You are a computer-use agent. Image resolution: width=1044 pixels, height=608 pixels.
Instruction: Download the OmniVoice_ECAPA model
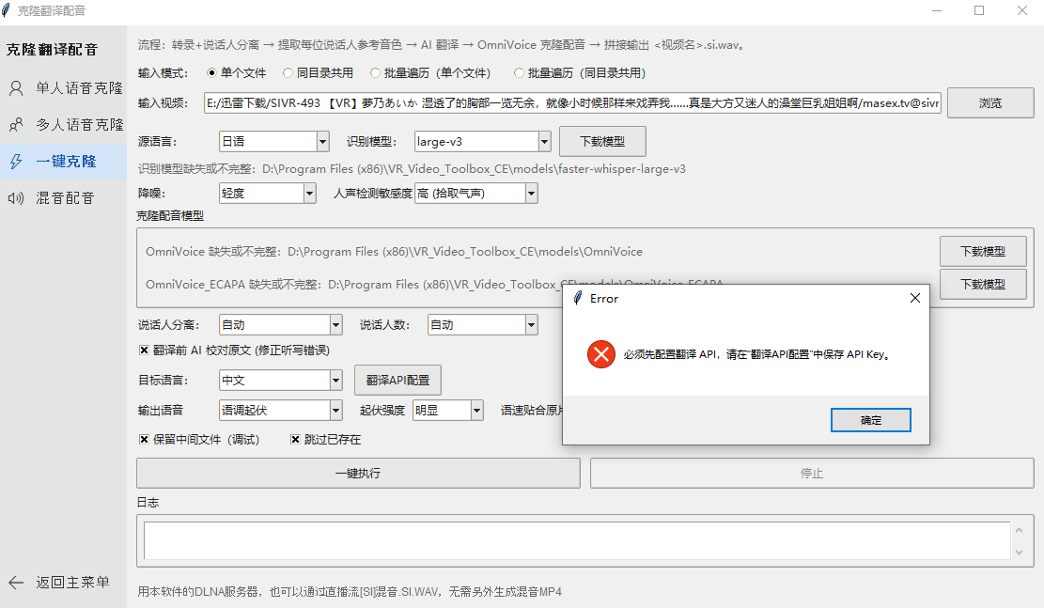[x=983, y=285]
